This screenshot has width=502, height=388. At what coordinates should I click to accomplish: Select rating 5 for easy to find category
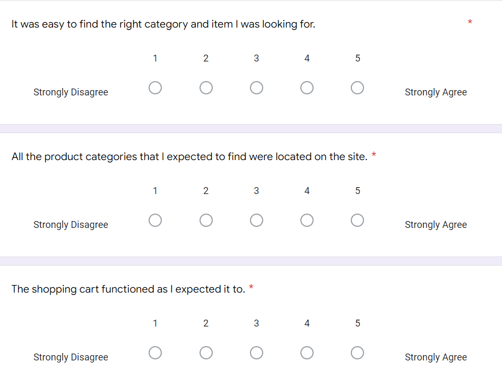[357, 87]
